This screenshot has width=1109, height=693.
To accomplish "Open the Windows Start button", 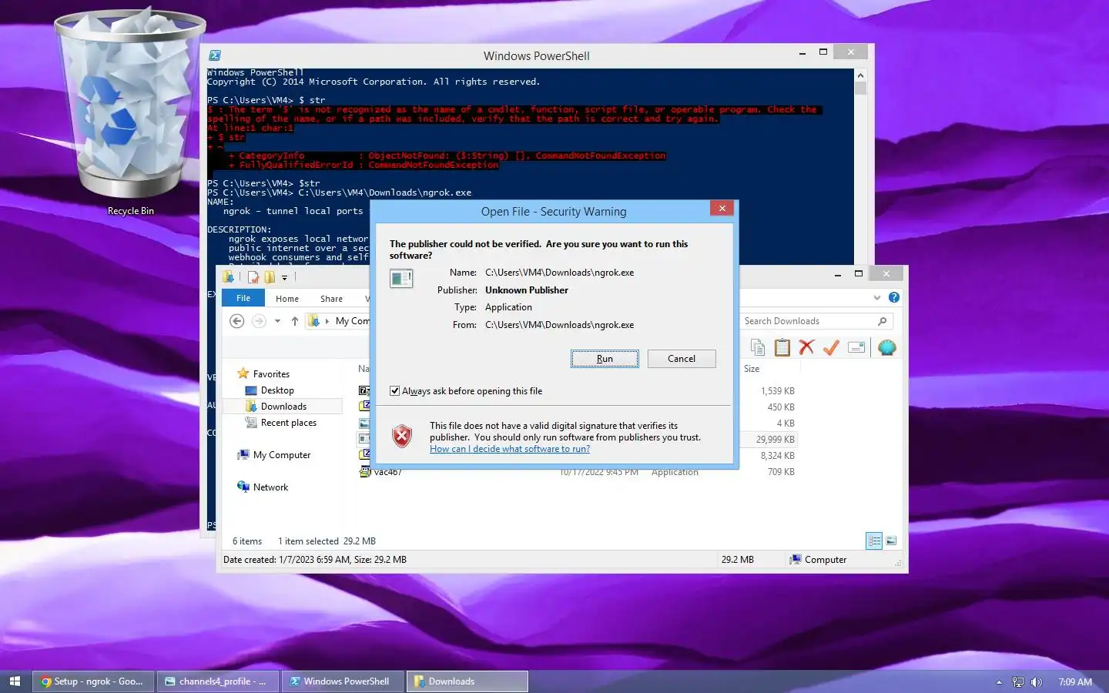I will click(x=15, y=681).
